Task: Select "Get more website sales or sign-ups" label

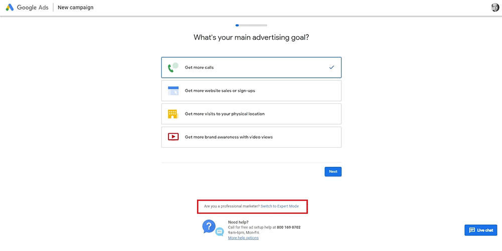Action: [x=219, y=91]
